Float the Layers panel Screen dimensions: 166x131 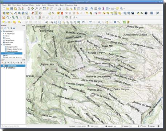[x=23, y=60]
